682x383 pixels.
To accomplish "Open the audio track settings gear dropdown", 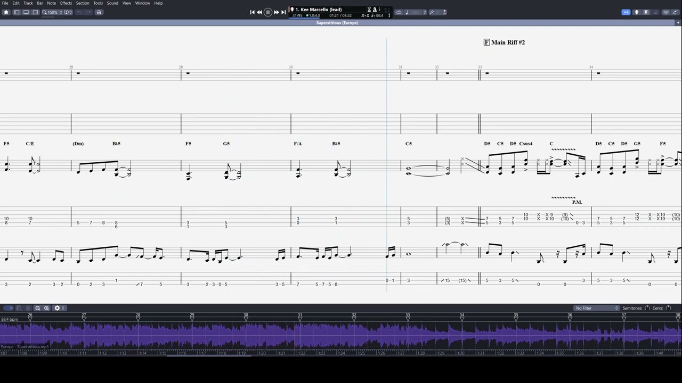I will [59, 308].
